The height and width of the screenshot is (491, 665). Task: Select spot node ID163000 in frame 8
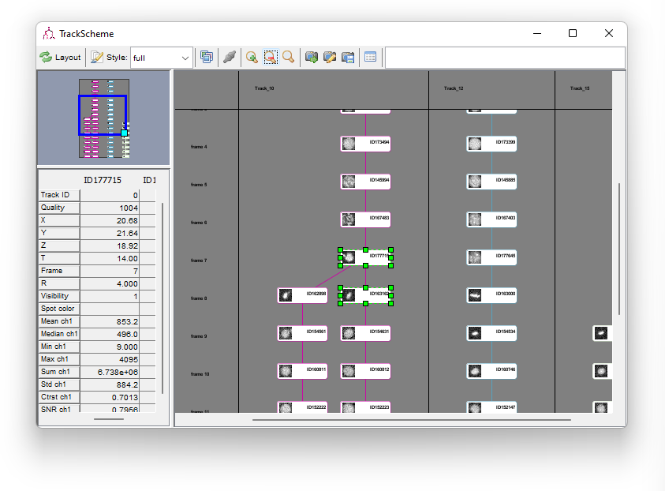click(491, 295)
